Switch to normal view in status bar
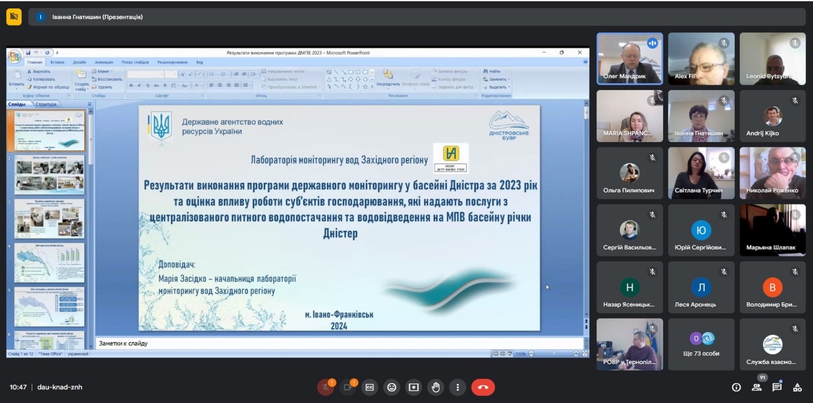The height and width of the screenshot is (403, 813). tap(495, 354)
